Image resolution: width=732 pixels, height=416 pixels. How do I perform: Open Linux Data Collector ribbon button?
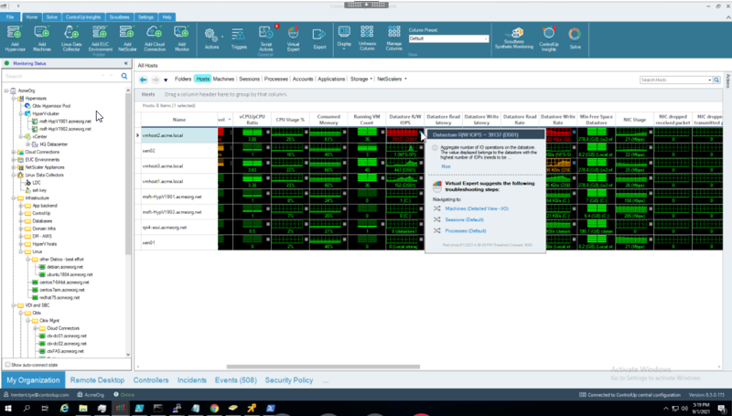71,37
